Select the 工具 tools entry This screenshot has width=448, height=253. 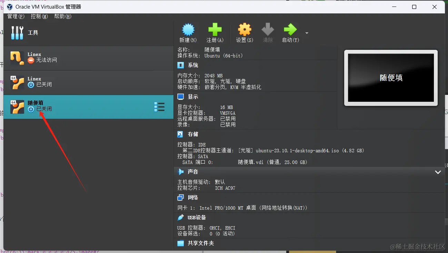[x=88, y=33]
